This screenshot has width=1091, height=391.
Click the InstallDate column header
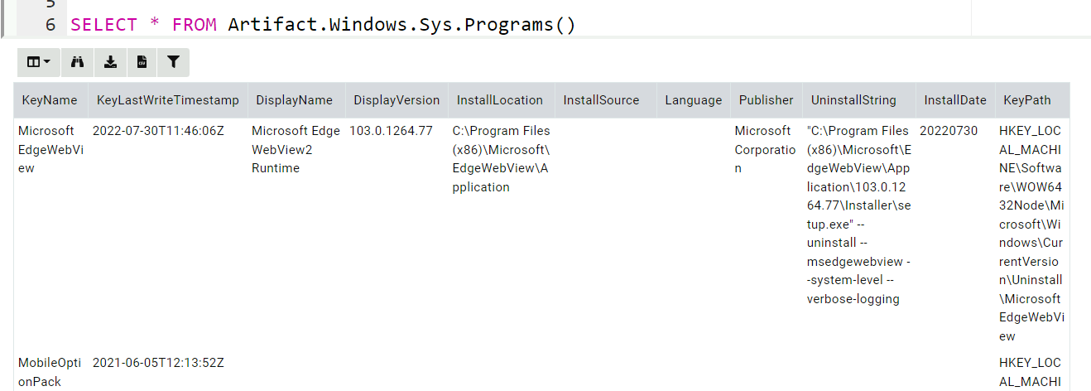pyautogui.click(x=955, y=100)
